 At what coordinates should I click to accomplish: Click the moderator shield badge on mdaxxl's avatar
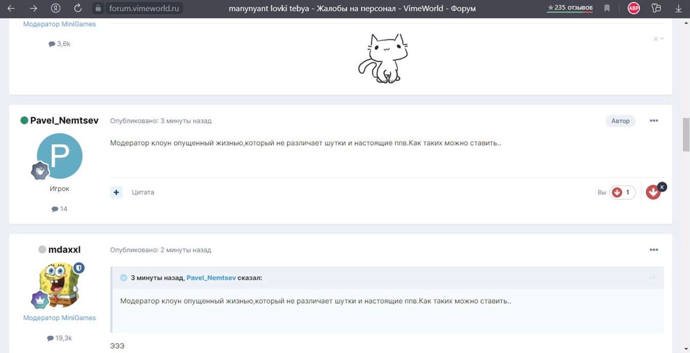tap(79, 268)
